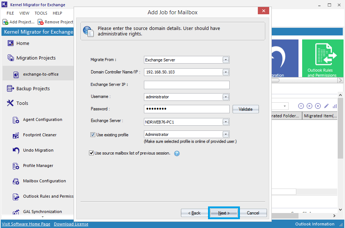This screenshot has width=345, height=228.
Task: Click the Profile Manager icon
Action: [x=16, y=166]
